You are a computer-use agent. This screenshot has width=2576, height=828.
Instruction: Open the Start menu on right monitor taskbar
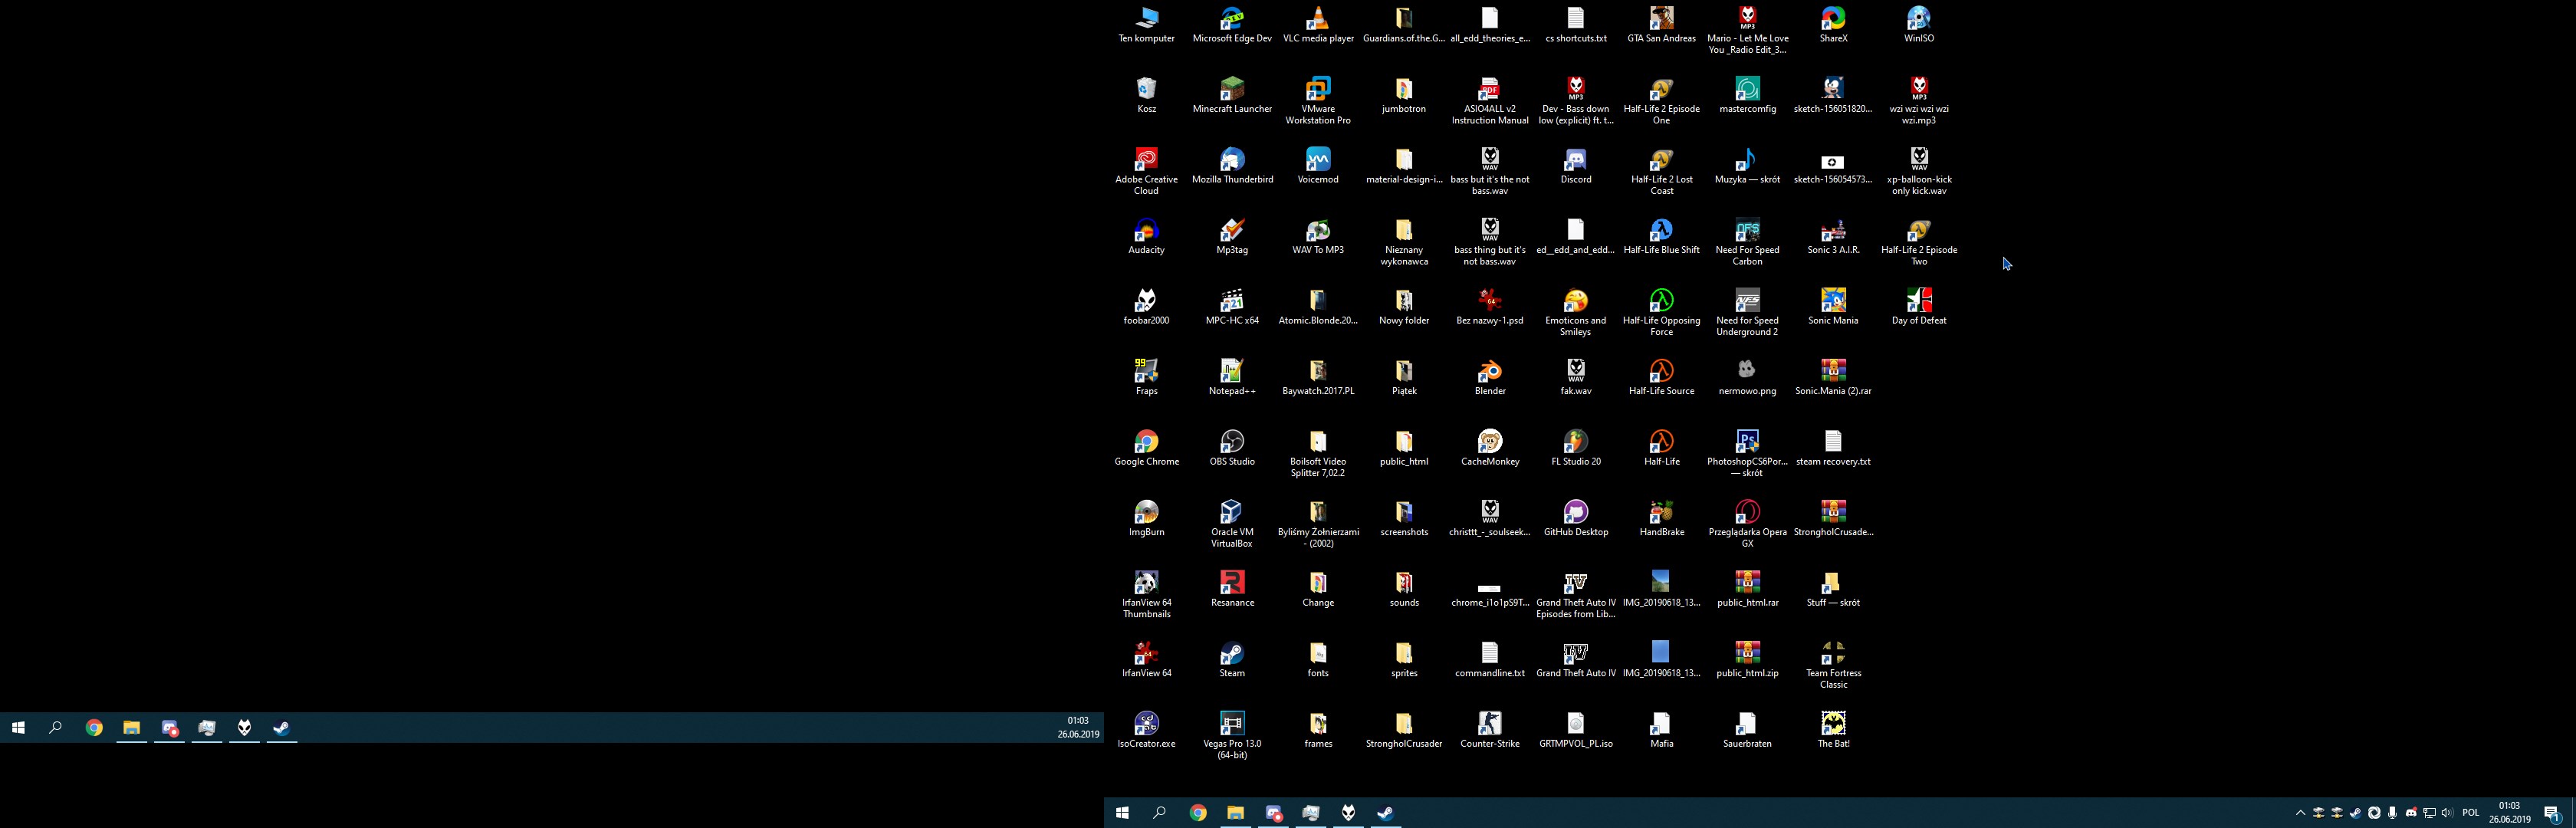click(1122, 813)
